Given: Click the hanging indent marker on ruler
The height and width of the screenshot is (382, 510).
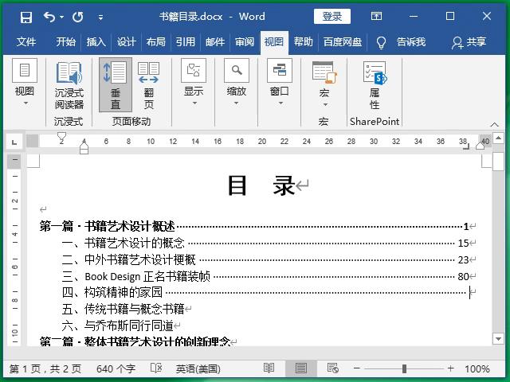Looking at the screenshot, I should click(84, 147).
